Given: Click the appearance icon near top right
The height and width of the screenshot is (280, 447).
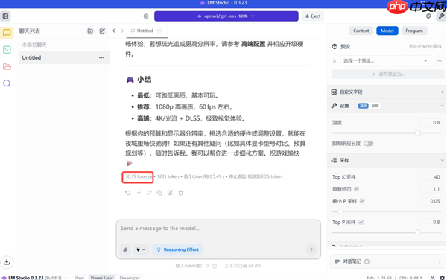Looking at the screenshot, I should [429, 16].
